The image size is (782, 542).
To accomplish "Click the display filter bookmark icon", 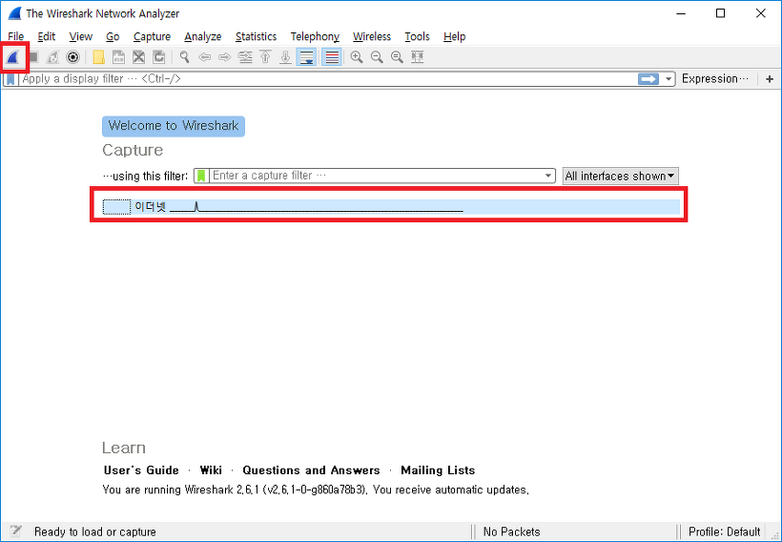I will 10,79.
